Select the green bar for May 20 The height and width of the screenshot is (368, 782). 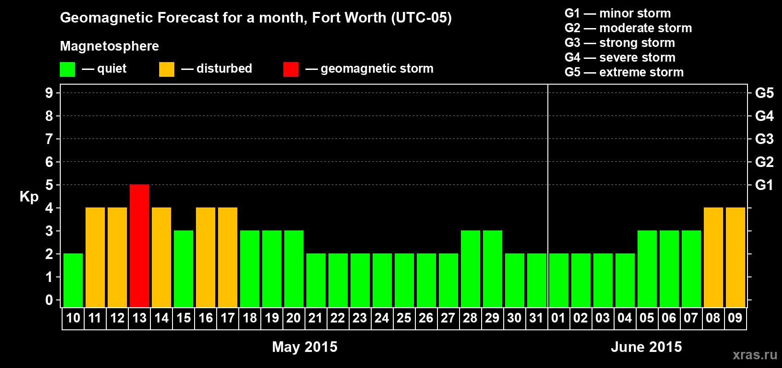pos(294,269)
